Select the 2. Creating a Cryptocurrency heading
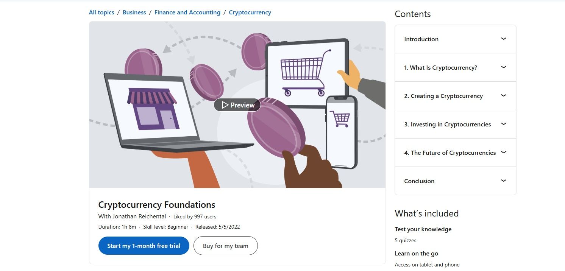Viewport: 565px width, 271px height. point(443,96)
